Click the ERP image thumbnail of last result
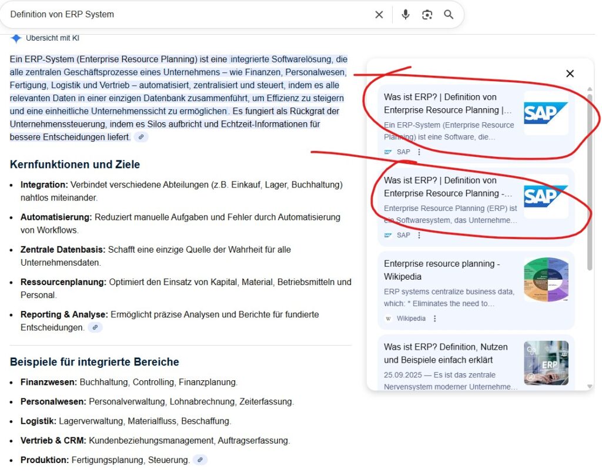Viewport: 602px width, 476px height. coord(546,363)
